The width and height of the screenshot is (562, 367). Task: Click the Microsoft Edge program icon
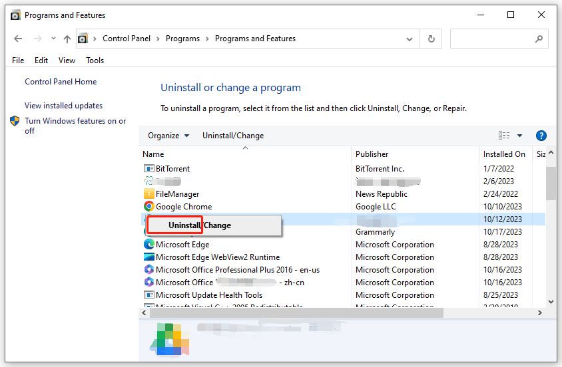point(149,245)
